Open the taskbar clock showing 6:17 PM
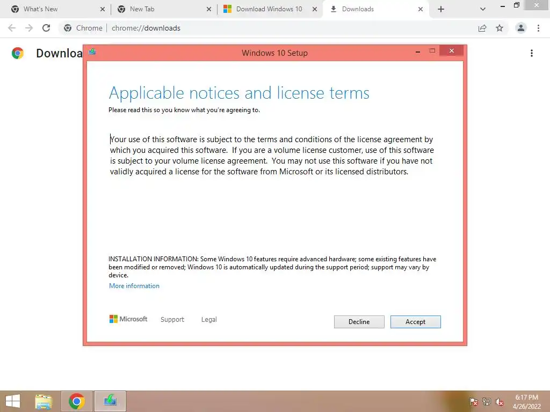 [x=526, y=401]
